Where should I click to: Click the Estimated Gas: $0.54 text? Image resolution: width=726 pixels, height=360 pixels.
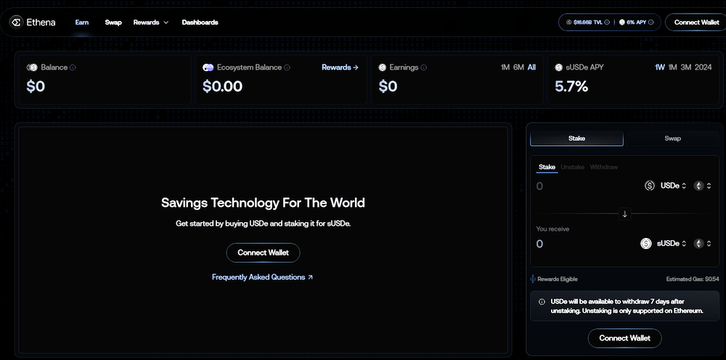click(x=693, y=279)
